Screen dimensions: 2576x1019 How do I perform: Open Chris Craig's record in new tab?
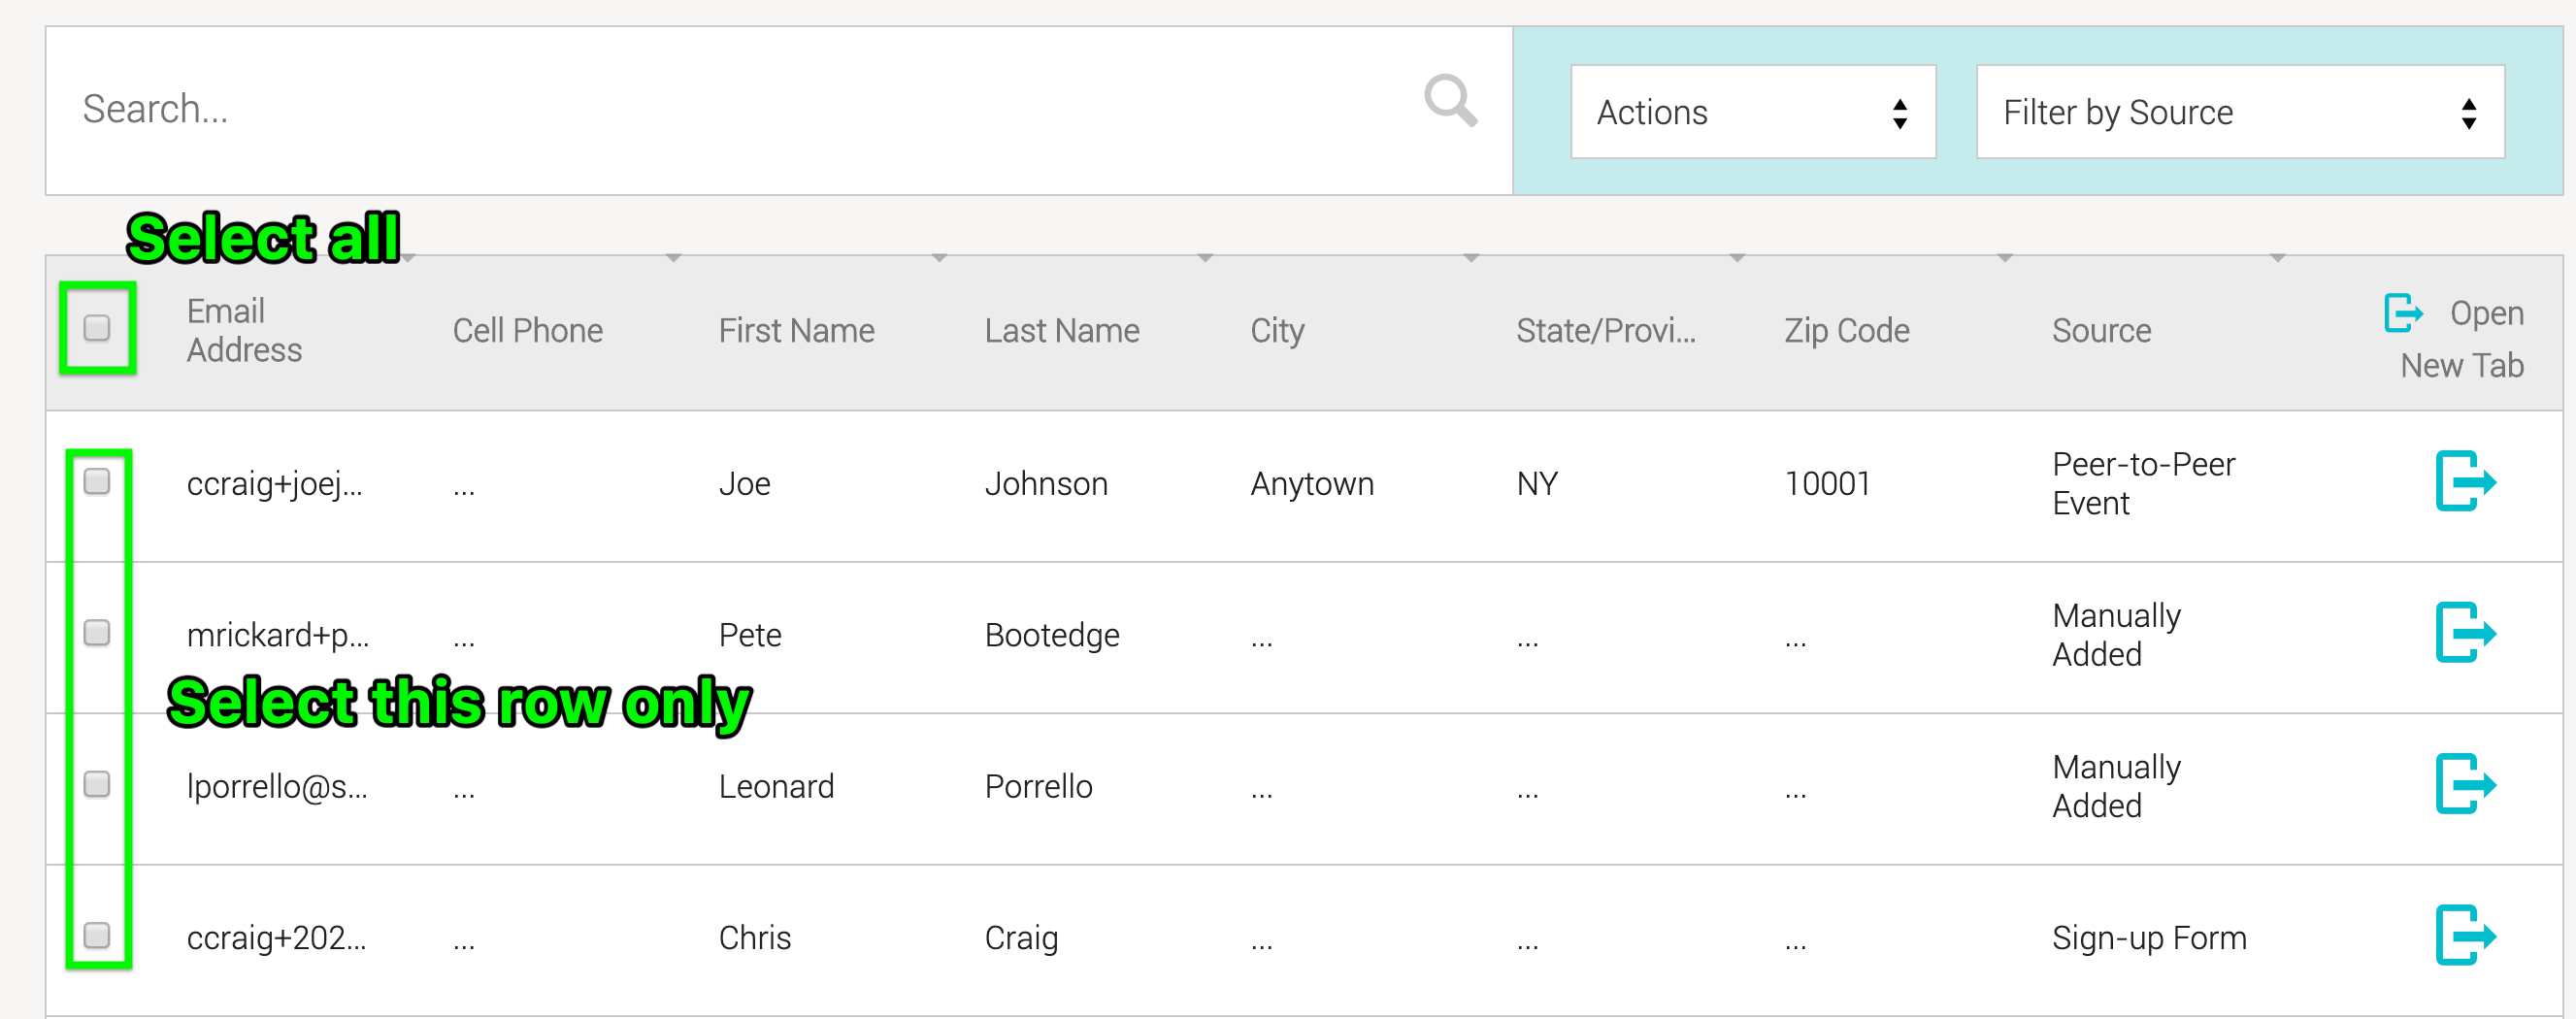(x=2465, y=936)
